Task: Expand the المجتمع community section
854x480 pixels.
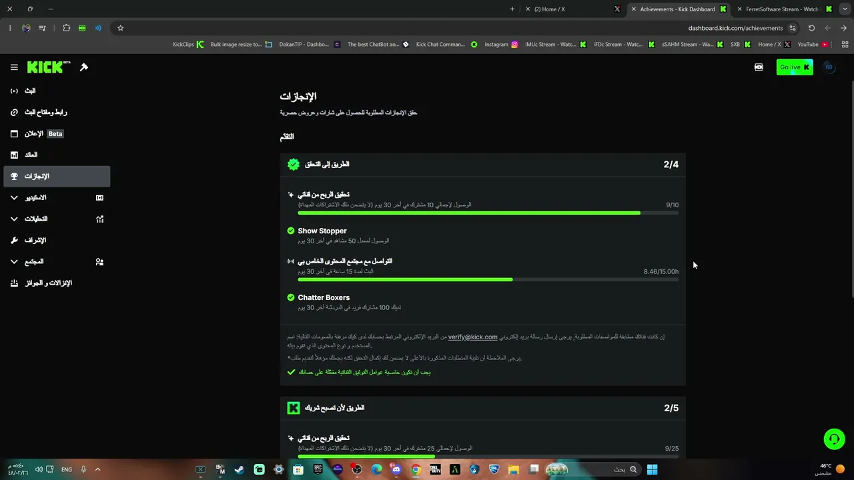Action: point(57,261)
